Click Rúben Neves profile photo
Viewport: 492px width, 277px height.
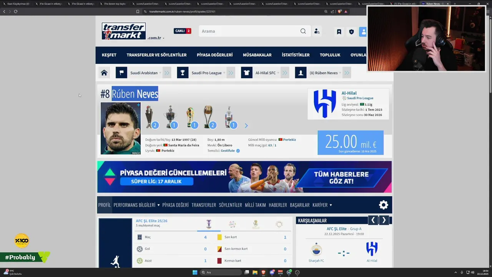tap(121, 128)
